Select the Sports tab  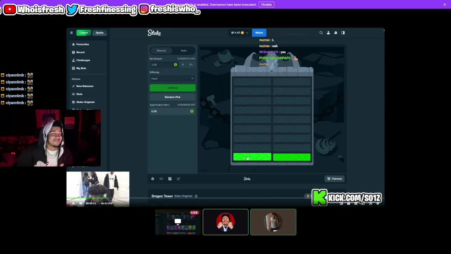100,33
